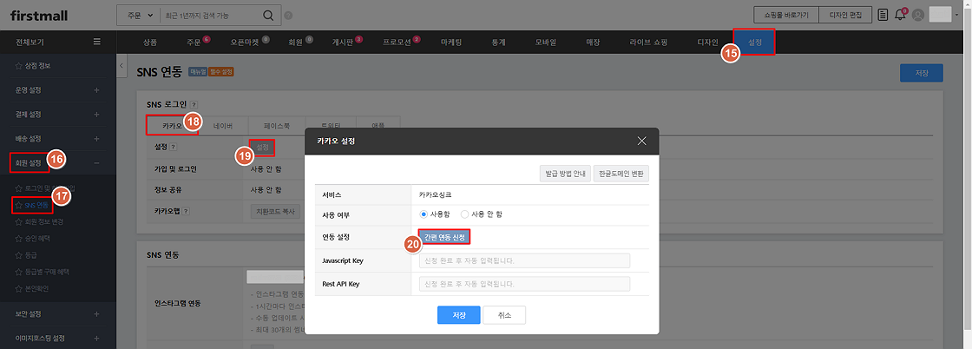
Task: Open the 매장 top menu
Action: pos(594,43)
